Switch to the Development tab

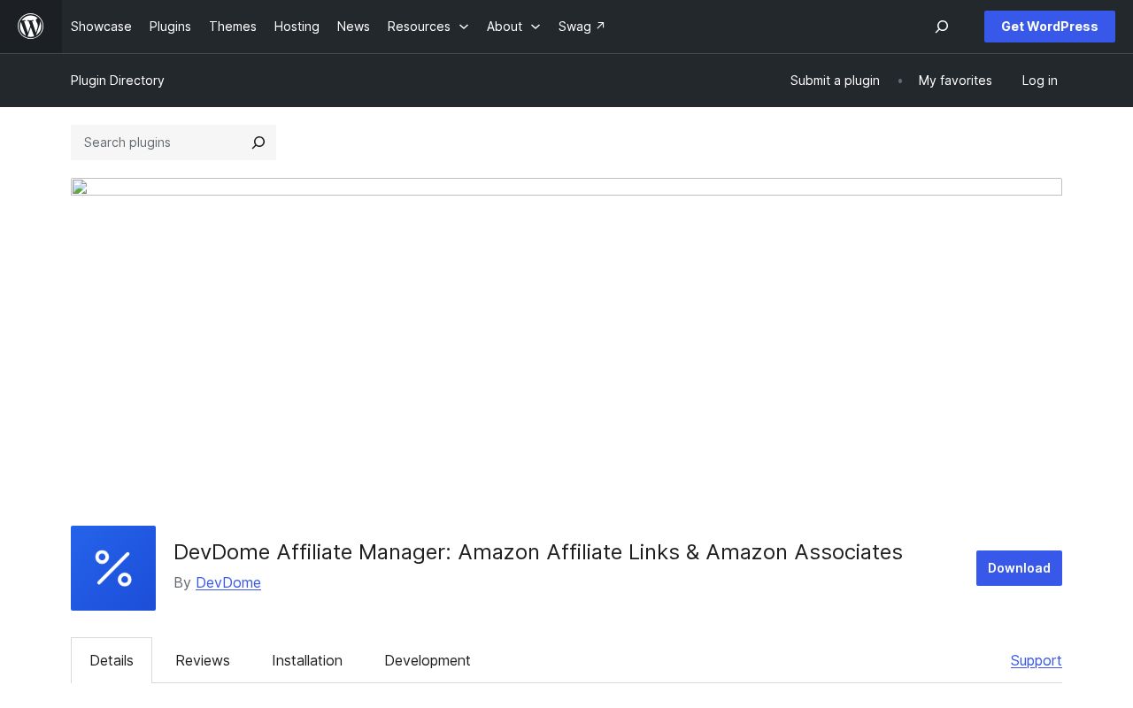tap(428, 660)
